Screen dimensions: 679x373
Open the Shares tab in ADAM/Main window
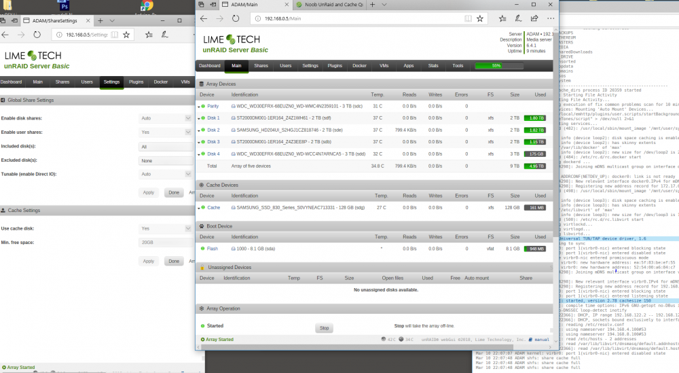(x=261, y=66)
